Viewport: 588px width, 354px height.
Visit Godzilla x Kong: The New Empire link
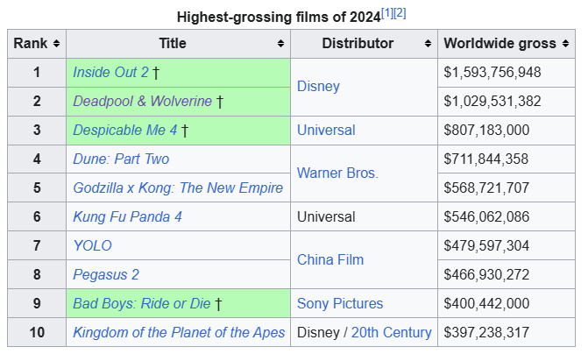[178, 188]
